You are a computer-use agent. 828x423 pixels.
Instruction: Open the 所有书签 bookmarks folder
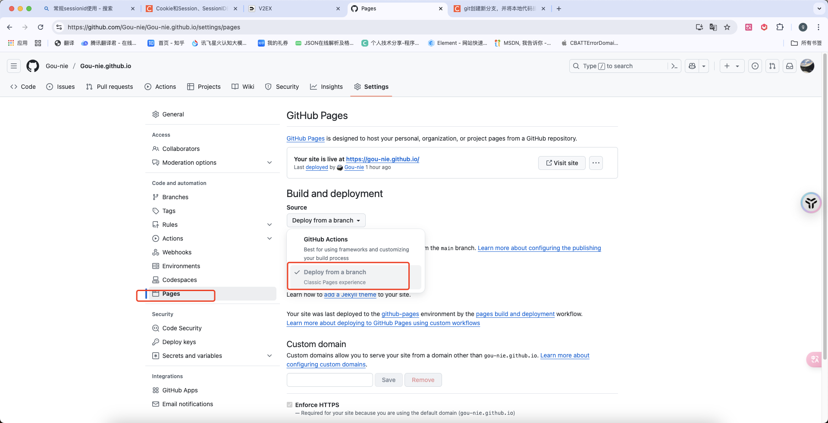tap(806, 43)
